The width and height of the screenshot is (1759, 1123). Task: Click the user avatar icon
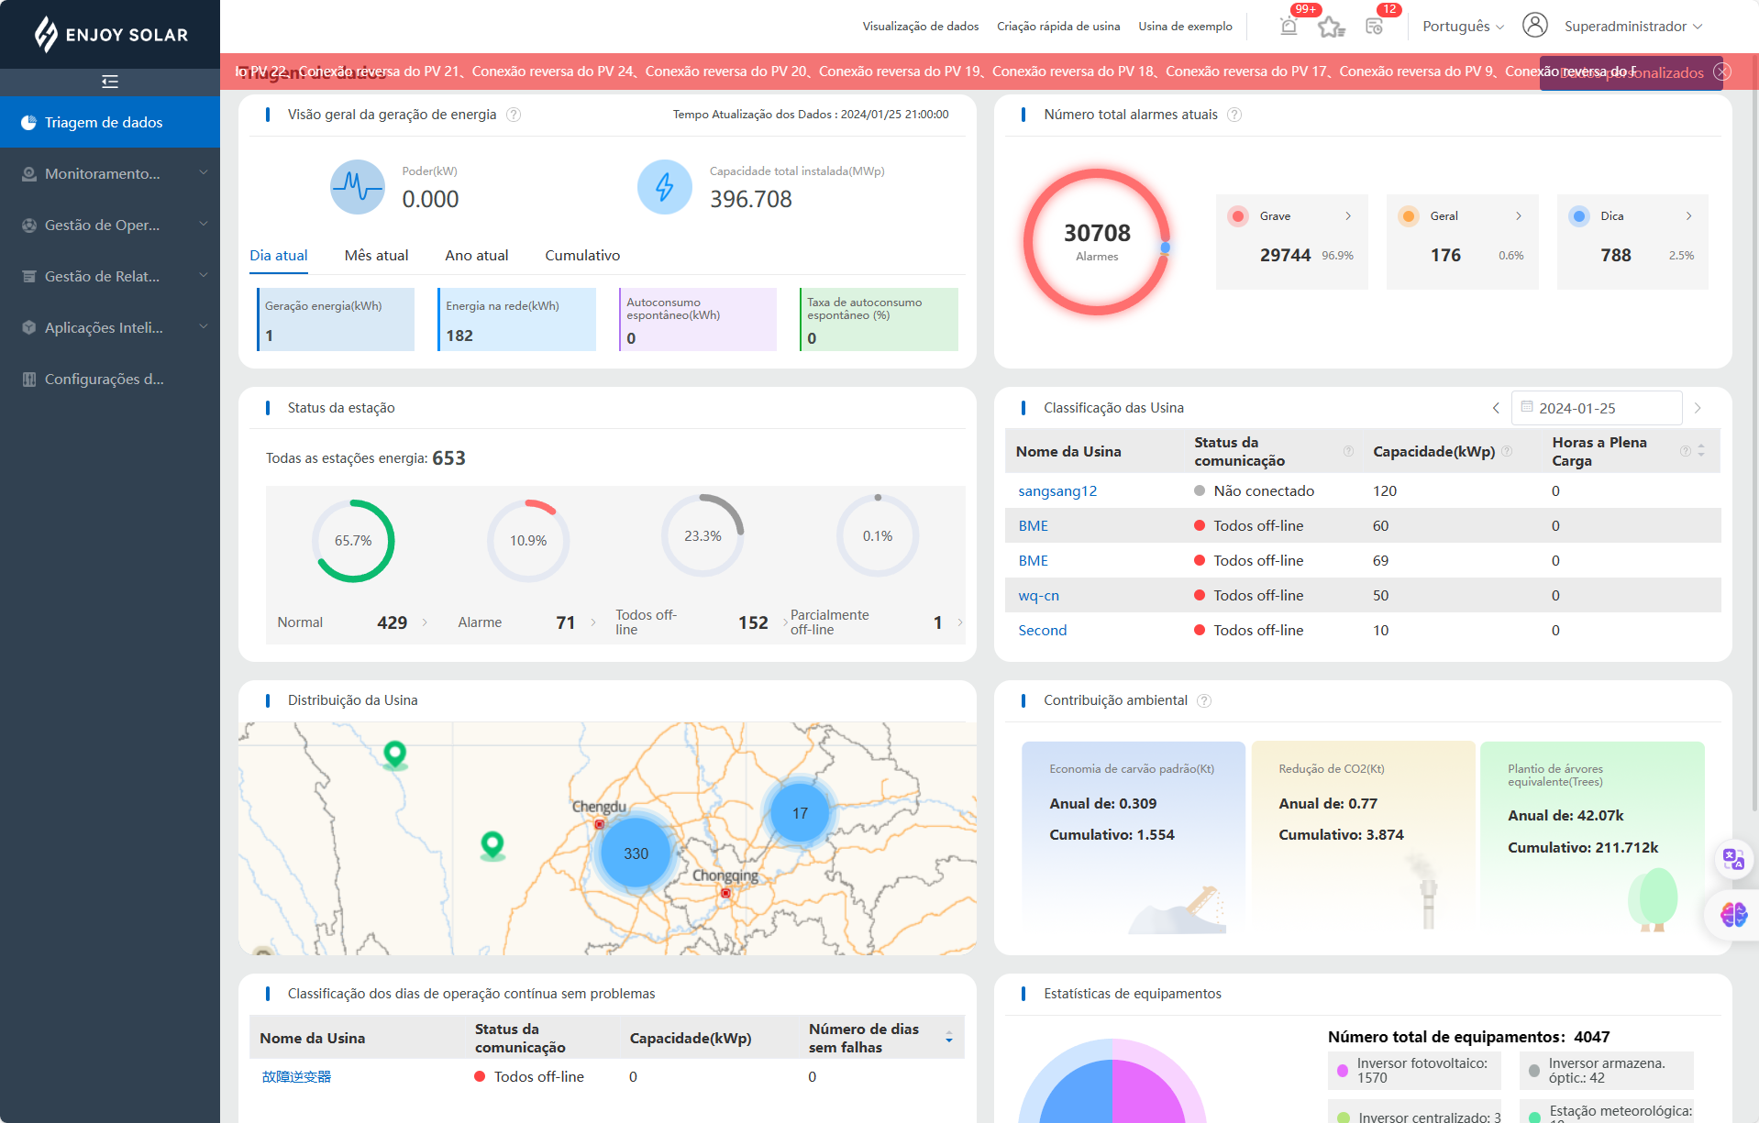tap(1535, 26)
